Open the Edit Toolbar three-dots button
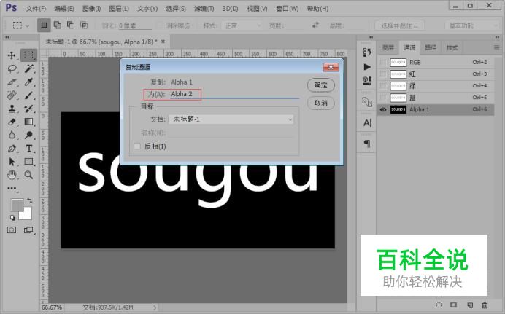Viewport: 505px width, 314px height. (x=12, y=189)
